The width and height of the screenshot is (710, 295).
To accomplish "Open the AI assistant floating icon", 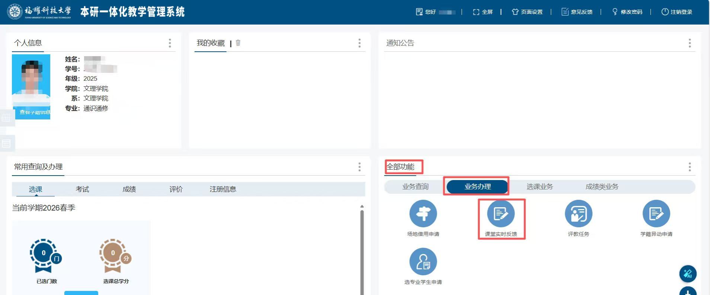I will (688, 274).
